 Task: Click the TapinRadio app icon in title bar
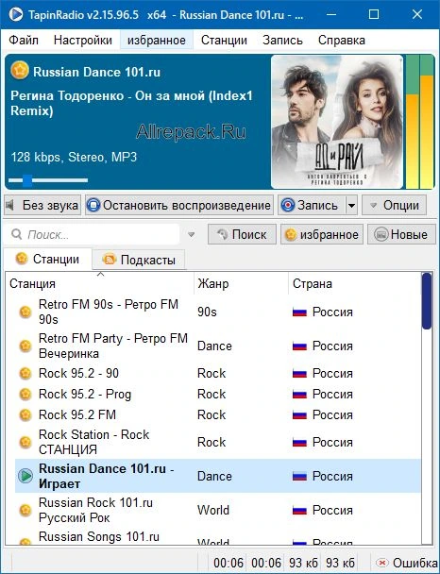click(15, 15)
